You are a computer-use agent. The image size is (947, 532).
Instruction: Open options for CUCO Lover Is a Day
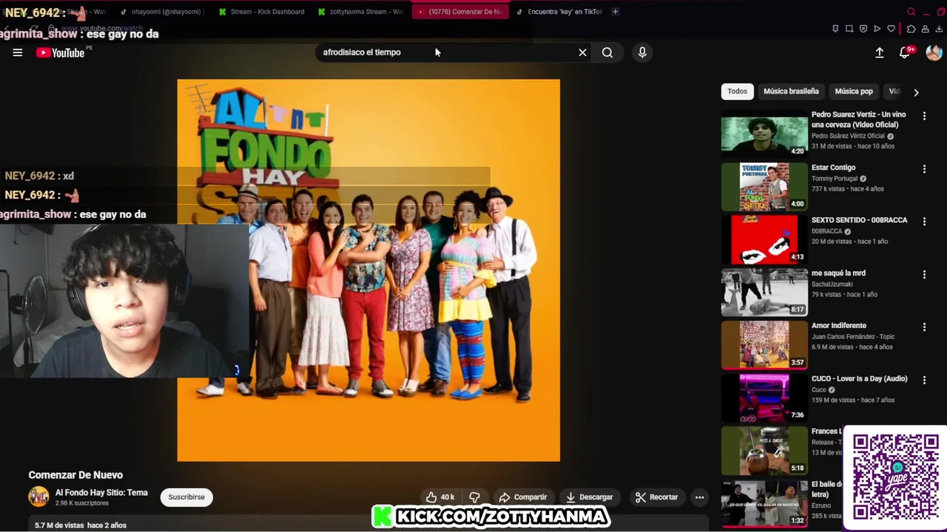coord(924,380)
